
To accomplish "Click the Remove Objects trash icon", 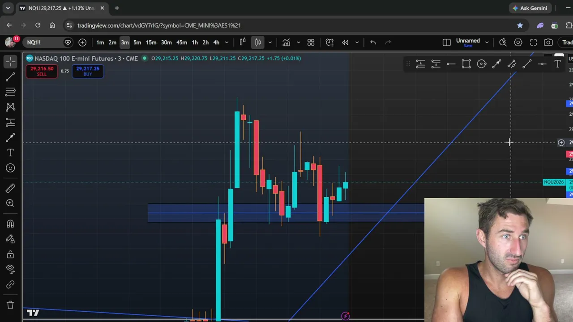I will coord(10,305).
